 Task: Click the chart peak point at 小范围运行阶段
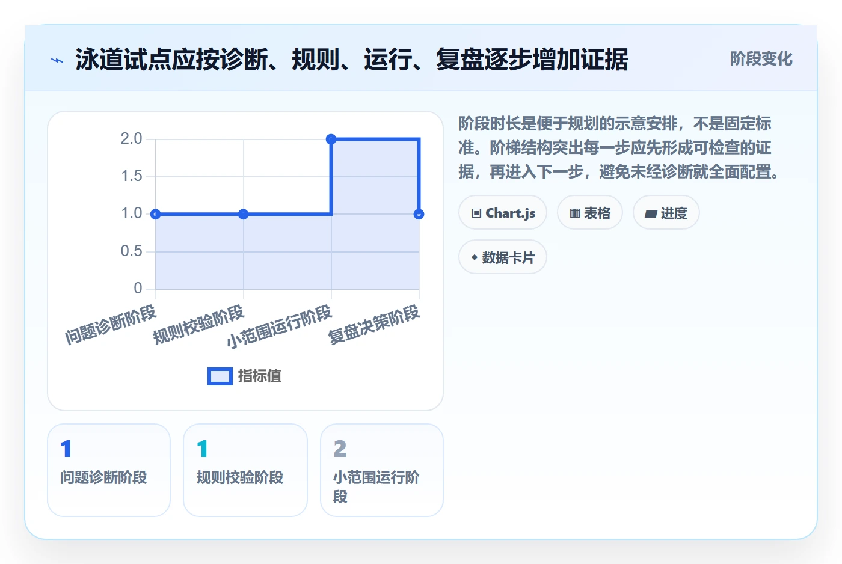click(x=331, y=139)
